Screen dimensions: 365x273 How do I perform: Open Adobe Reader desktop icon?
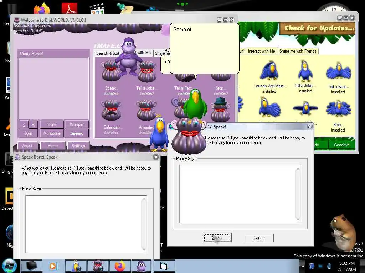[70, 9]
